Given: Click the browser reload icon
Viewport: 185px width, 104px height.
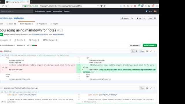Looking at the screenshot, I should click(x=3, y=6).
